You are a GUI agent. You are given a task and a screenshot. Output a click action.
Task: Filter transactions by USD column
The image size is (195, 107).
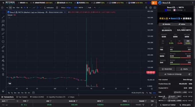(51, 101)
